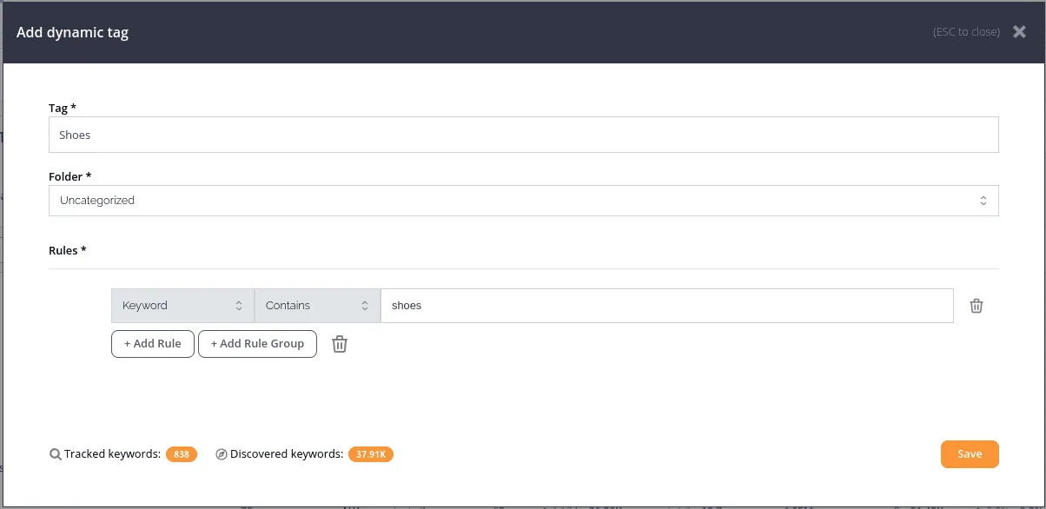Delete the 'shoes' keyword rule
Image resolution: width=1046 pixels, height=509 pixels.
click(976, 306)
